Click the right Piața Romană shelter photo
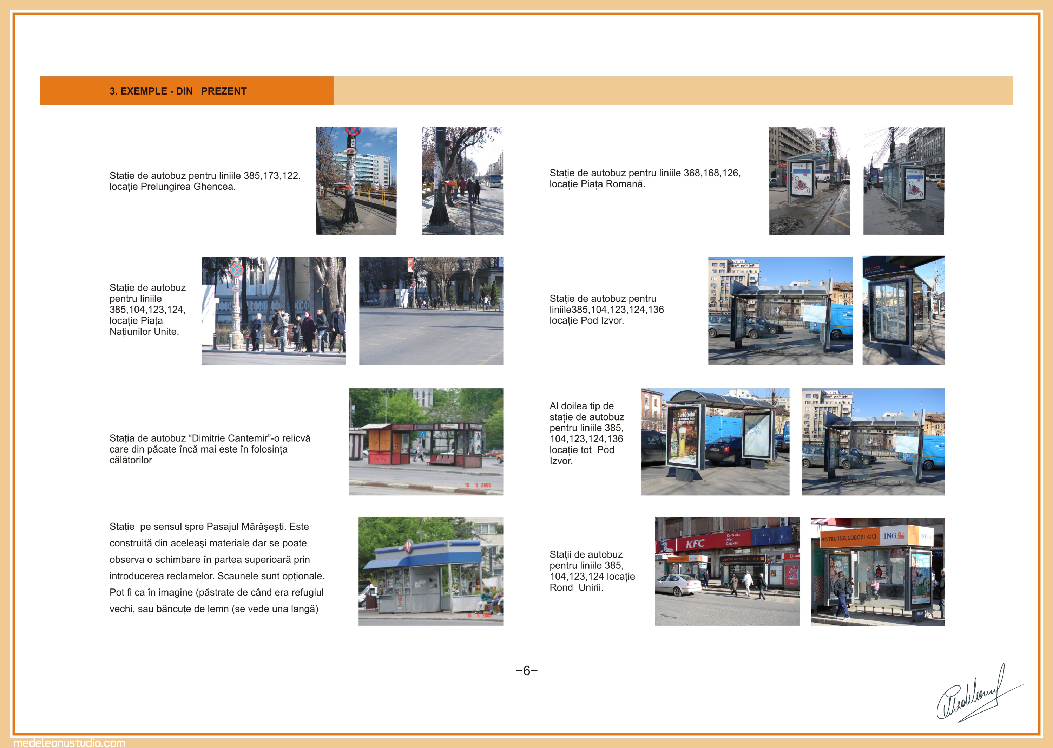This screenshot has width=1053, height=748. pyautogui.click(x=903, y=181)
